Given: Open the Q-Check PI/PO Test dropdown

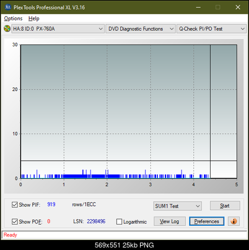Looking at the screenshot, I should coord(211,29).
